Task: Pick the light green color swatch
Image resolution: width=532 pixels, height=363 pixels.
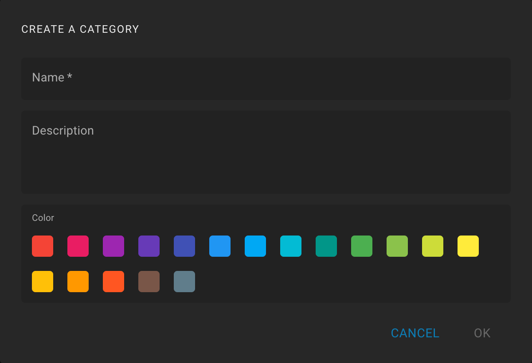Action: [x=397, y=246]
